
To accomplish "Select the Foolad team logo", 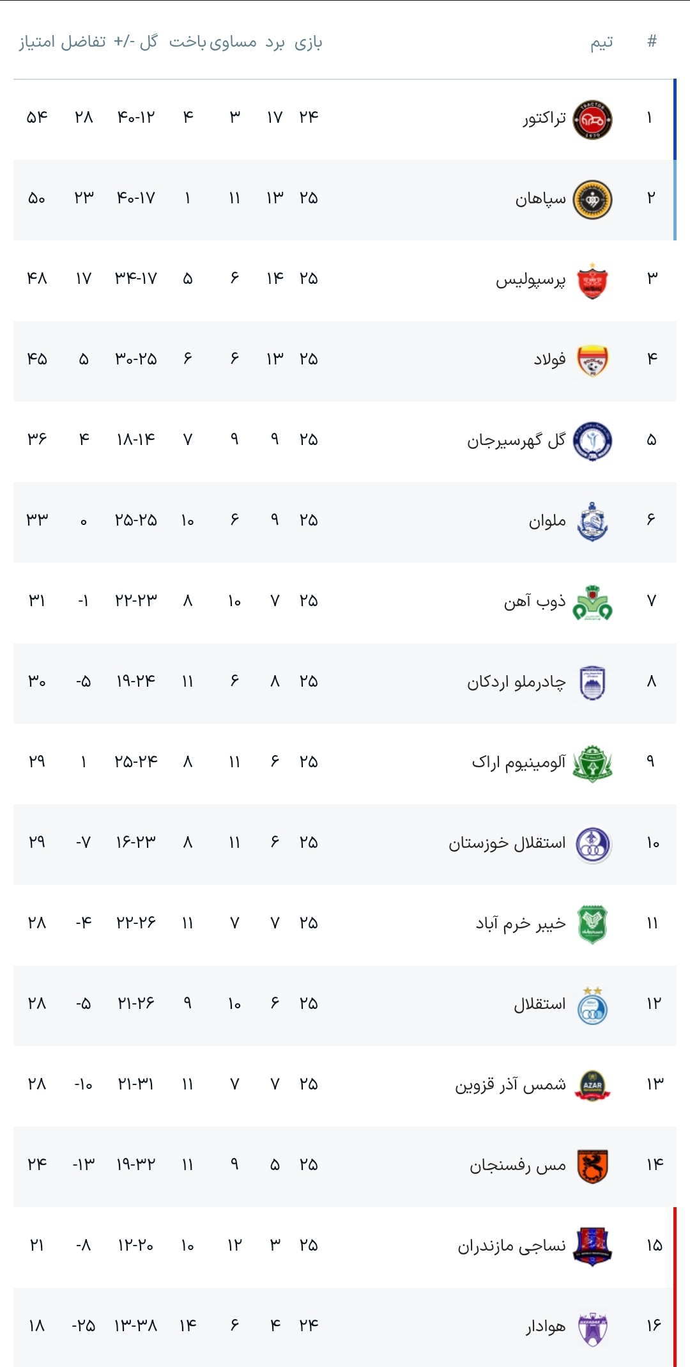I will click(x=592, y=361).
